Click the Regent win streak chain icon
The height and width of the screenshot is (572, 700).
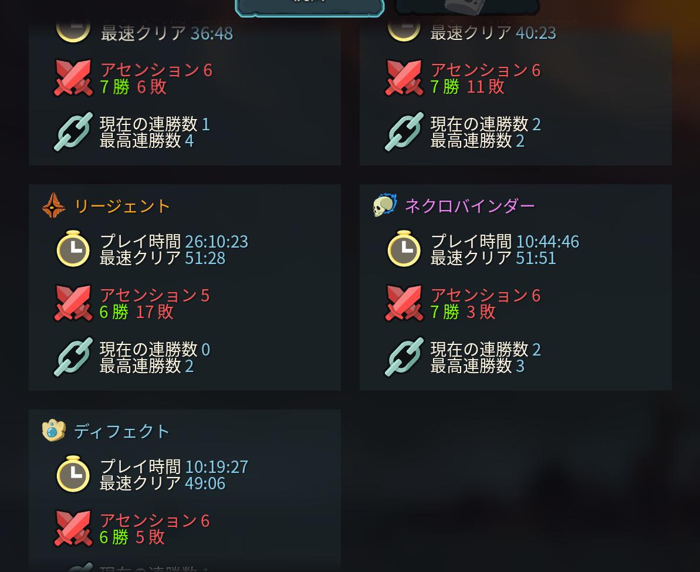(73, 357)
